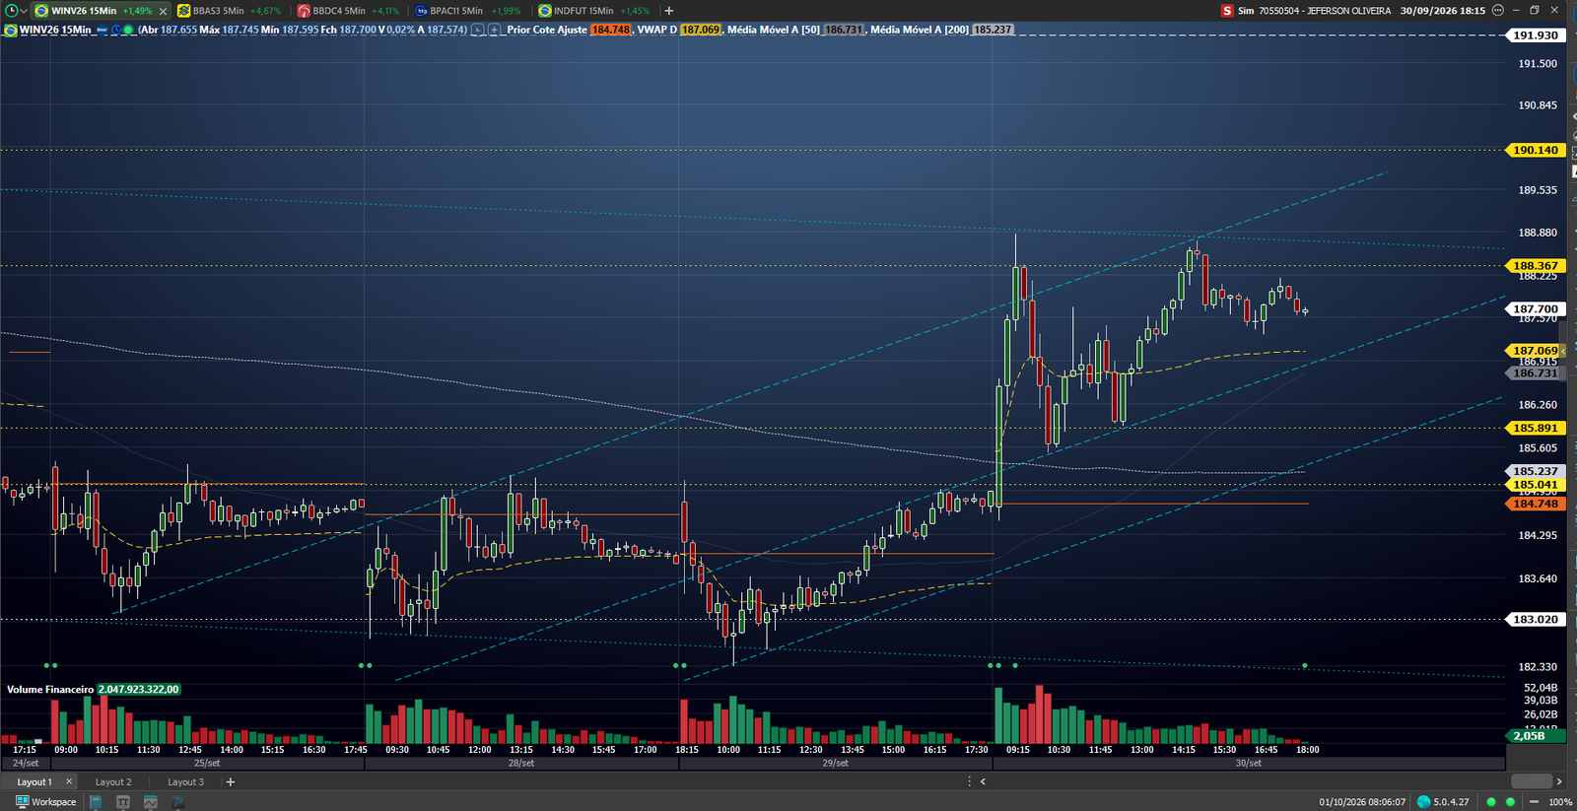1577x811 pixels.
Task: Switch to the BBAS3 5Min tab
Action: pos(229,11)
